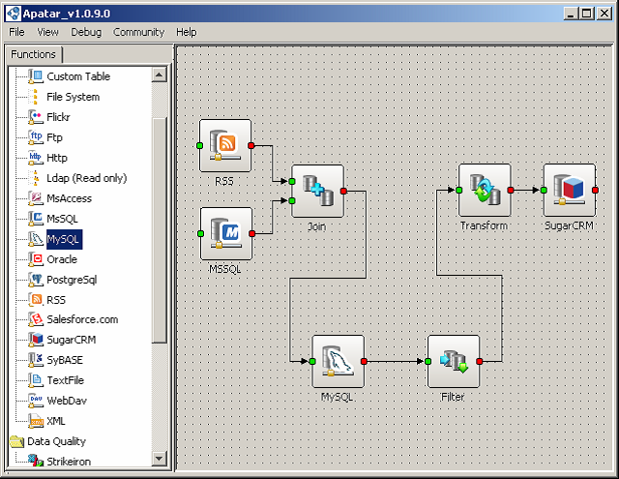Click the Filter label under the node
619x479 pixels.
(x=453, y=397)
